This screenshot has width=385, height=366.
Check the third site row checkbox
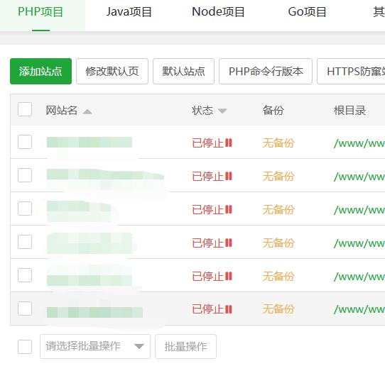(25, 209)
